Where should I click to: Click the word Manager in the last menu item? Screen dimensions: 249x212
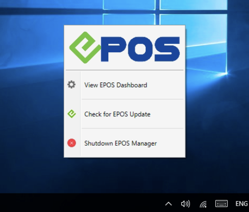144,144
